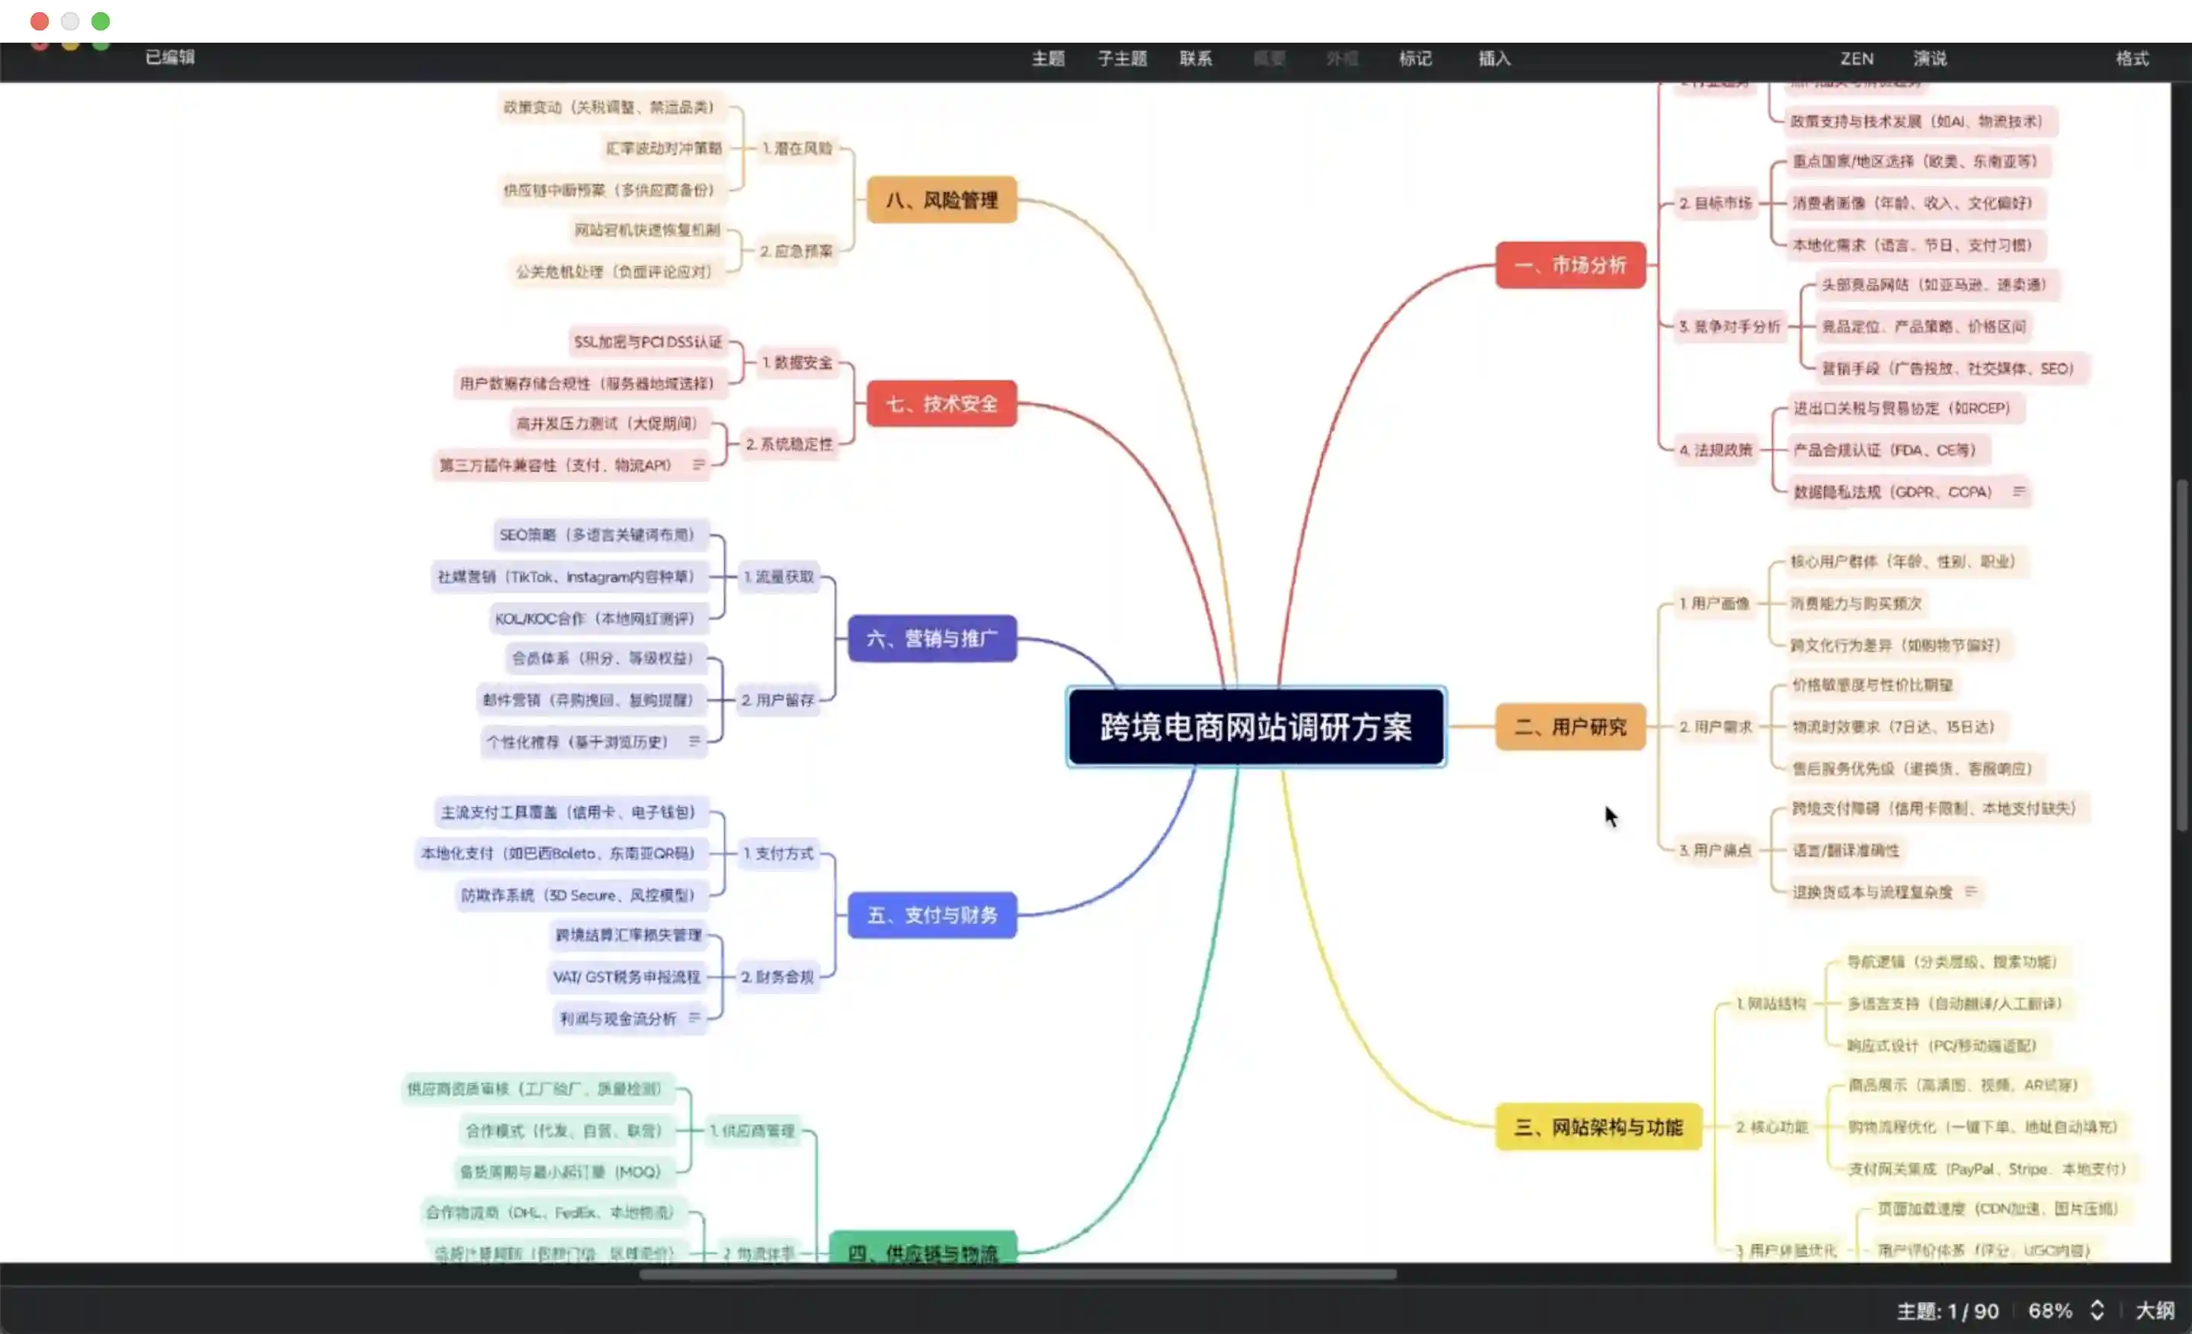Select the 三、网站架构与功能 branch node
This screenshot has height=1334, width=2192.
click(1598, 1127)
